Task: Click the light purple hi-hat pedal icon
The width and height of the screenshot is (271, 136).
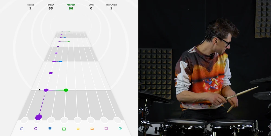Action: (x=22, y=129)
